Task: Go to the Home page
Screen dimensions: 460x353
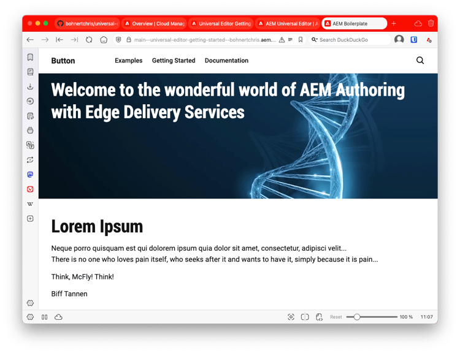Action: [x=104, y=40]
